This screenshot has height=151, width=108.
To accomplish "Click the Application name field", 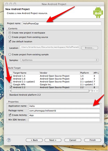I will tap(64, 106).
